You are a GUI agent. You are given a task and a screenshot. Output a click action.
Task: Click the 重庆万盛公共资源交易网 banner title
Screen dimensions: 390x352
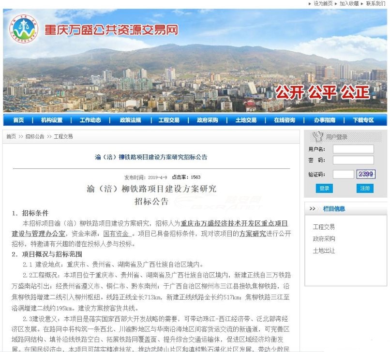click(111, 29)
